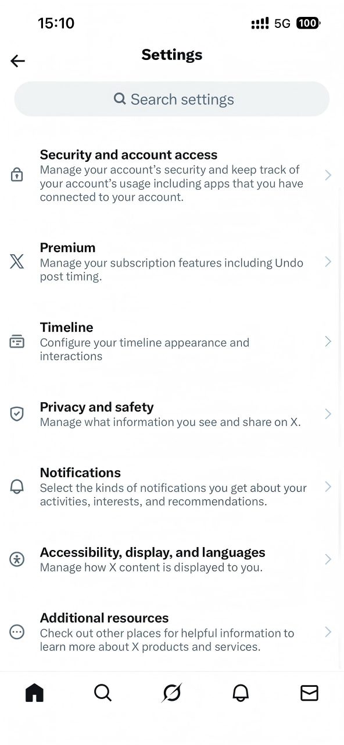Expand Accessibility, display, and languages
Image resolution: width=344 pixels, height=745 pixels.
tap(328, 559)
